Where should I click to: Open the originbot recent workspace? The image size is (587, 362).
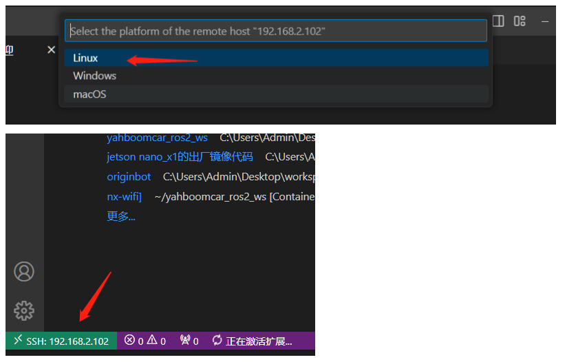point(129,177)
